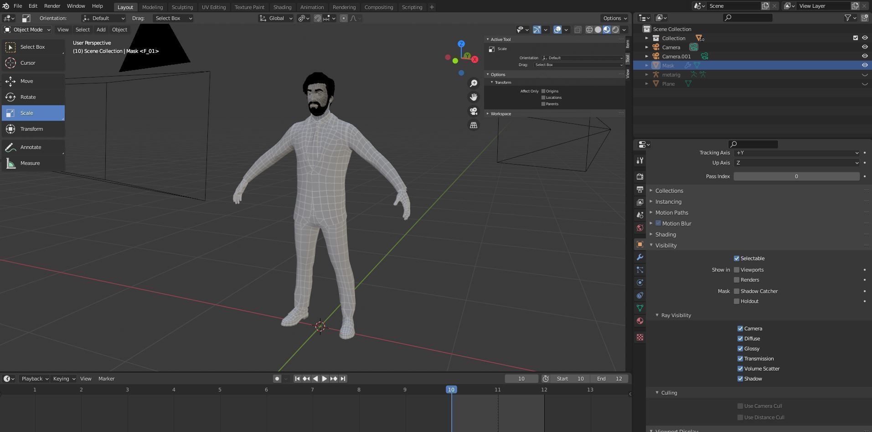The width and height of the screenshot is (872, 432).
Task: Switch to UV Editing workspace tab
Action: click(x=213, y=7)
